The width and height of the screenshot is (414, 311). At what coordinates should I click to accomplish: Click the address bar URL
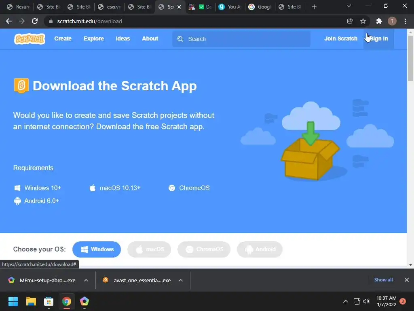pos(89,21)
